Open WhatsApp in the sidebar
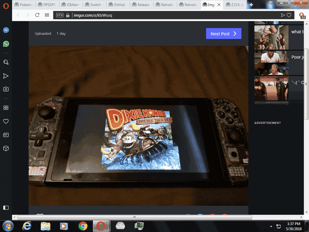The height and width of the screenshot is (232, 309). pos(6,44)
